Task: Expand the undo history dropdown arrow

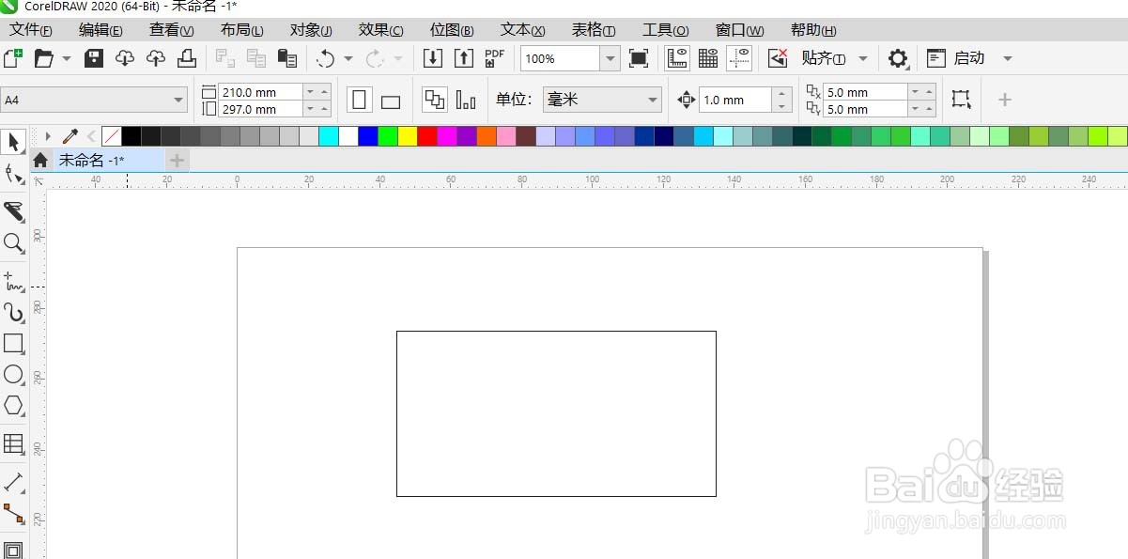Action: [348, 58]
